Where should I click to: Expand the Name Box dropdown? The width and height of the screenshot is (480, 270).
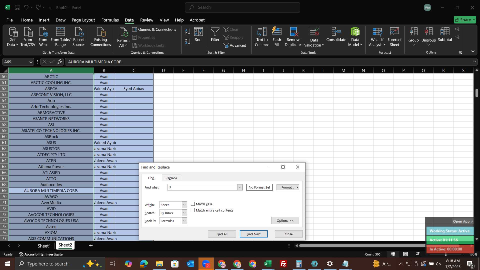click(31, 62)
